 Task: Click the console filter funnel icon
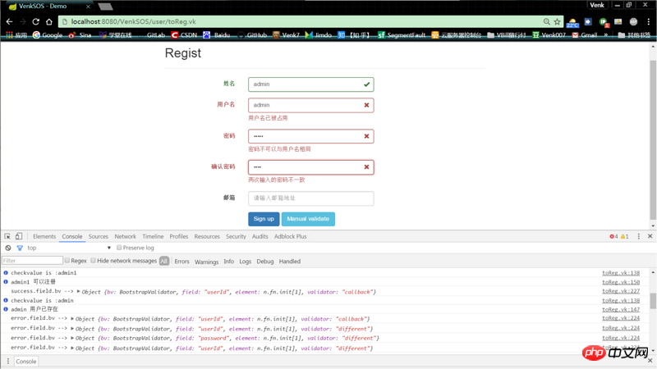(20, 248)
